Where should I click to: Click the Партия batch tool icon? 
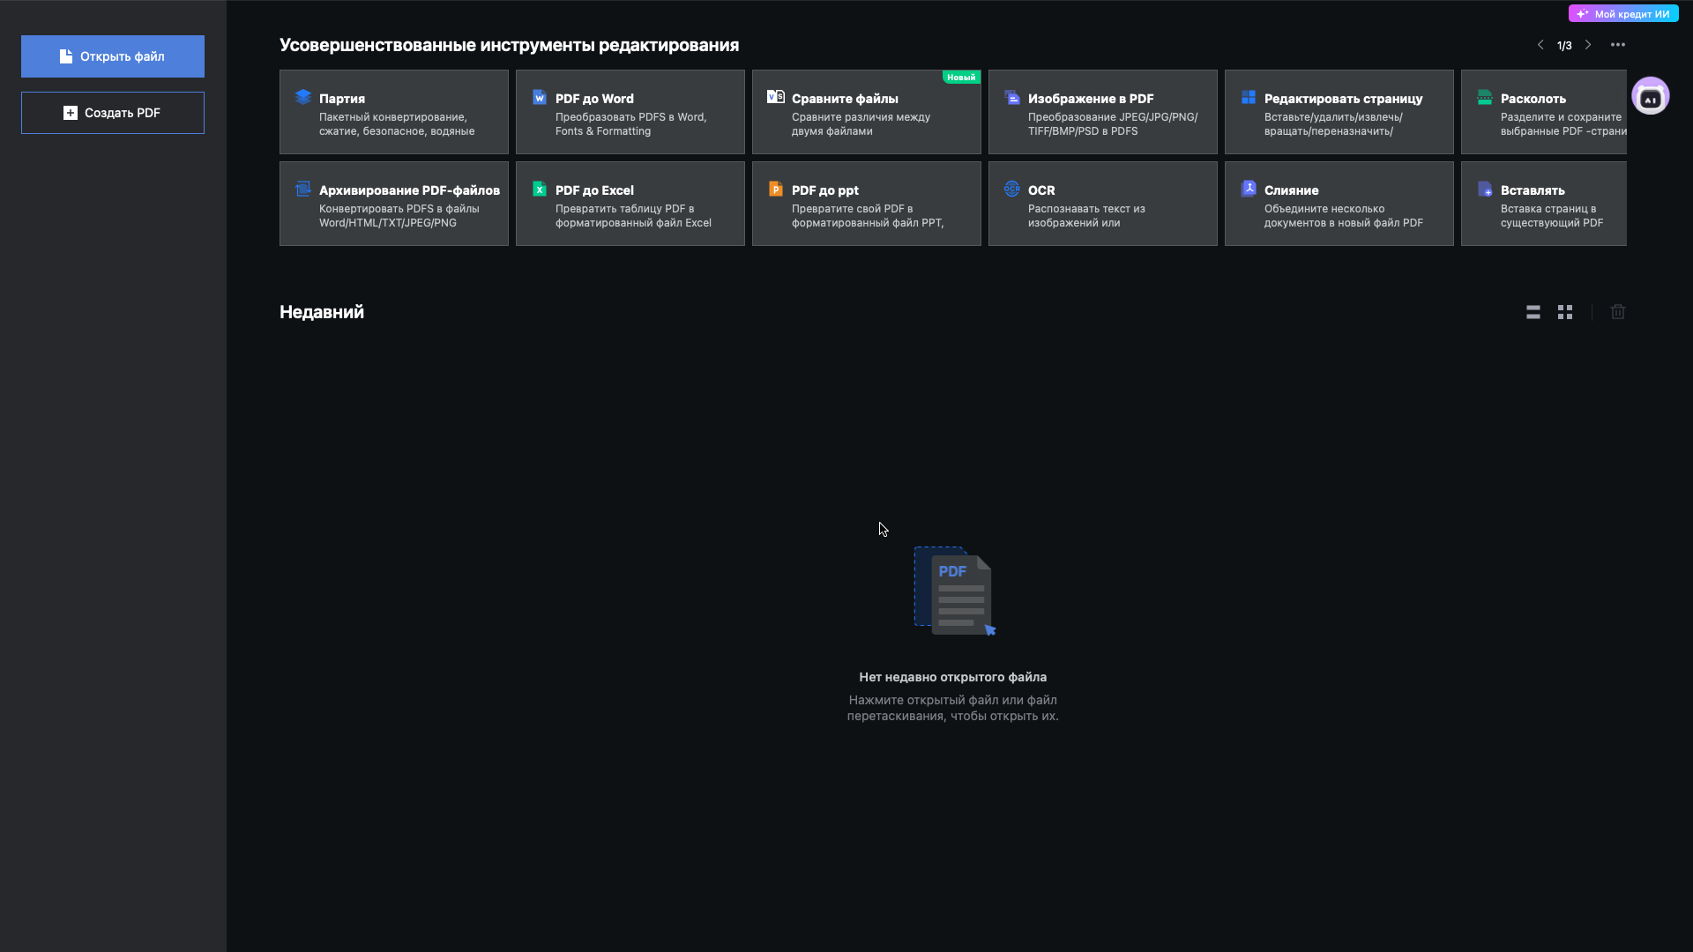tap(303, 97)
